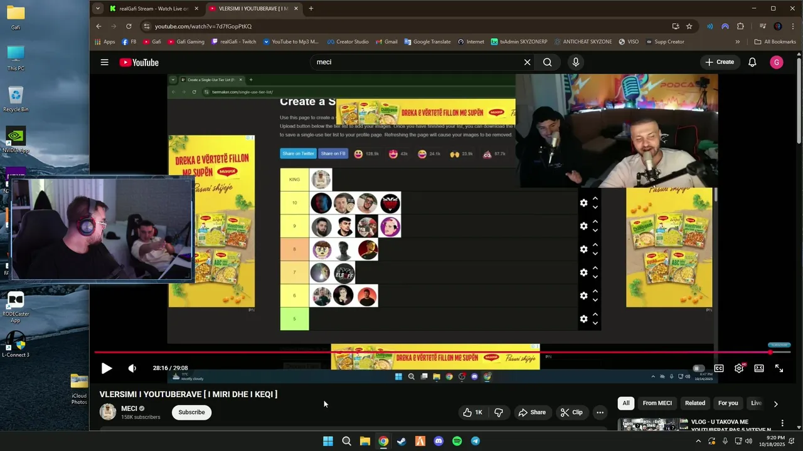Screen dimensions: 803x451
Task: Open the Recycle Bin desktop icon
Action: (16, 99)
